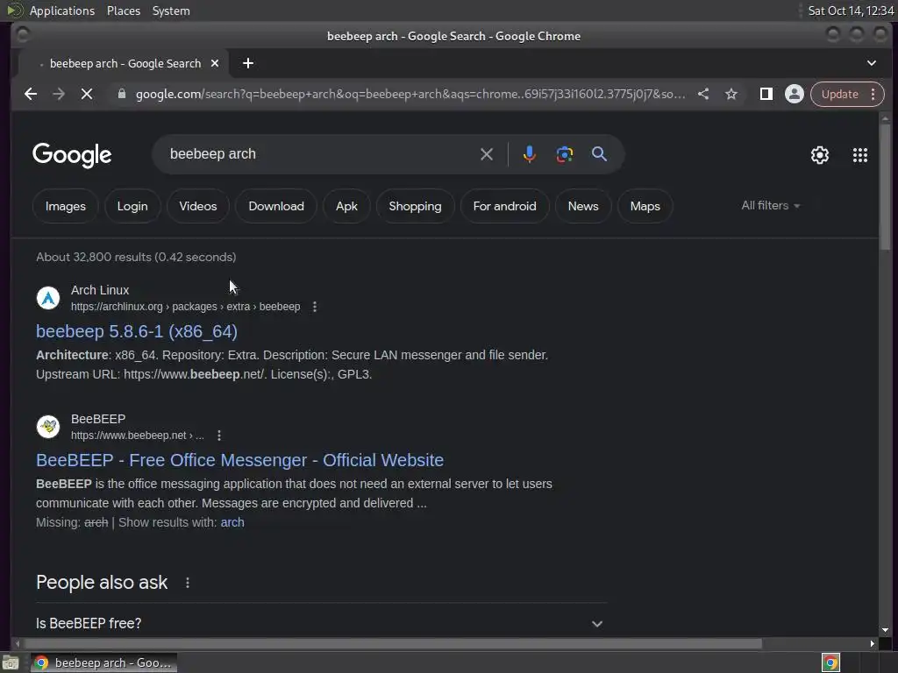Click the 'About 32,800 results' text
Viewport: 898px width, 673px height.
pos(136,257)
